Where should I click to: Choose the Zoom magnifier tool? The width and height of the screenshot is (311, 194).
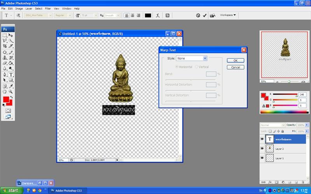tap(11, 92)
